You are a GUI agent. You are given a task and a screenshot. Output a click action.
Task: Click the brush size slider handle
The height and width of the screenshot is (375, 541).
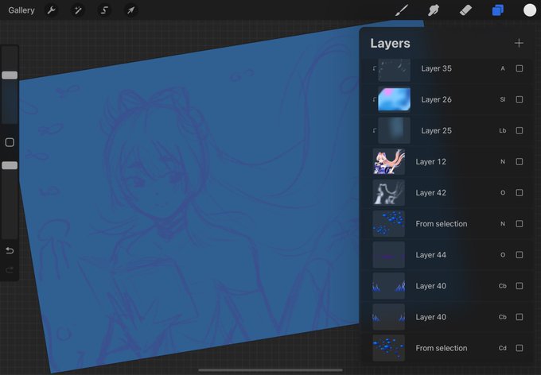pyautogui.click(x=10, y=75)
